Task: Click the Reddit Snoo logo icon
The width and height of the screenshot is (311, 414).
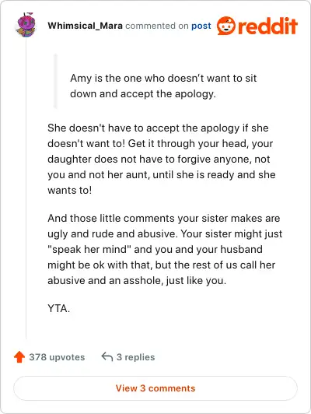Action: pyautogui.click(x=225, y=26)
